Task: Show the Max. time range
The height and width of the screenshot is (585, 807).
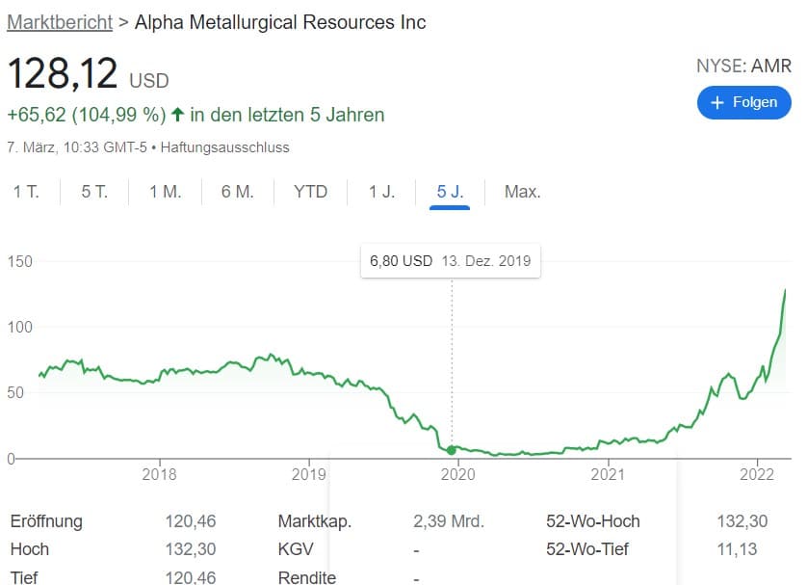Action: point(522,192)
